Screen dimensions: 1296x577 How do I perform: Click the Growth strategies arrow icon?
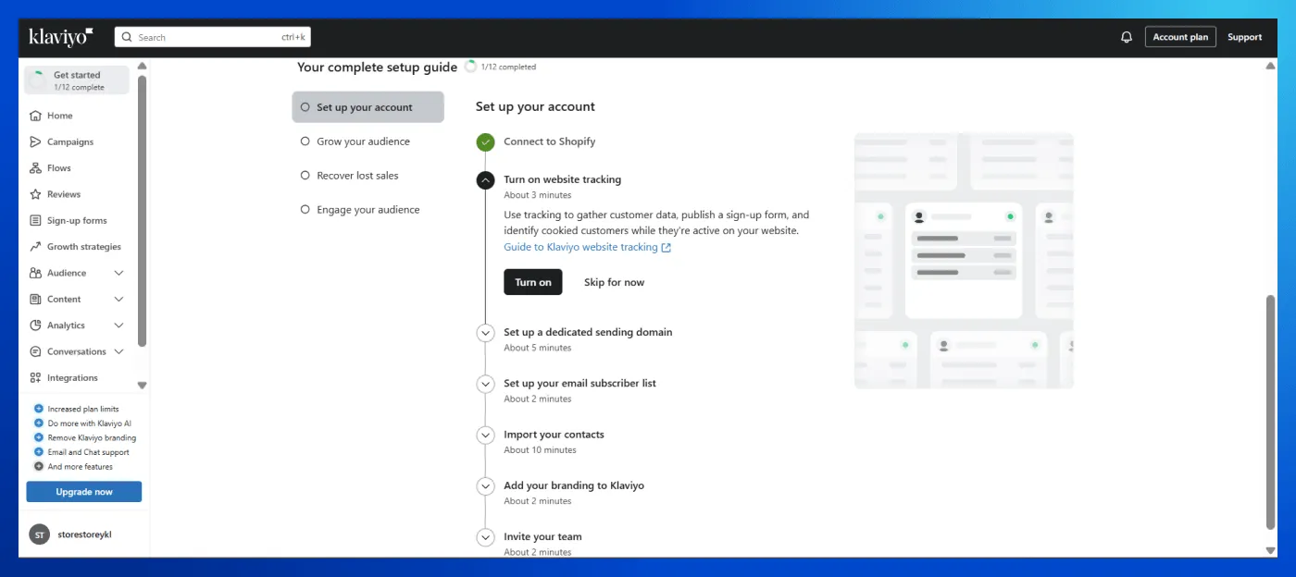coord(35,247)
